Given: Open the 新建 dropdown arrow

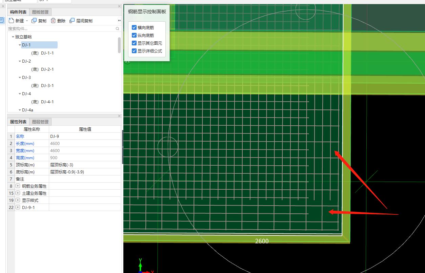Looking at the screenshot, I should (x=27, y=21).
